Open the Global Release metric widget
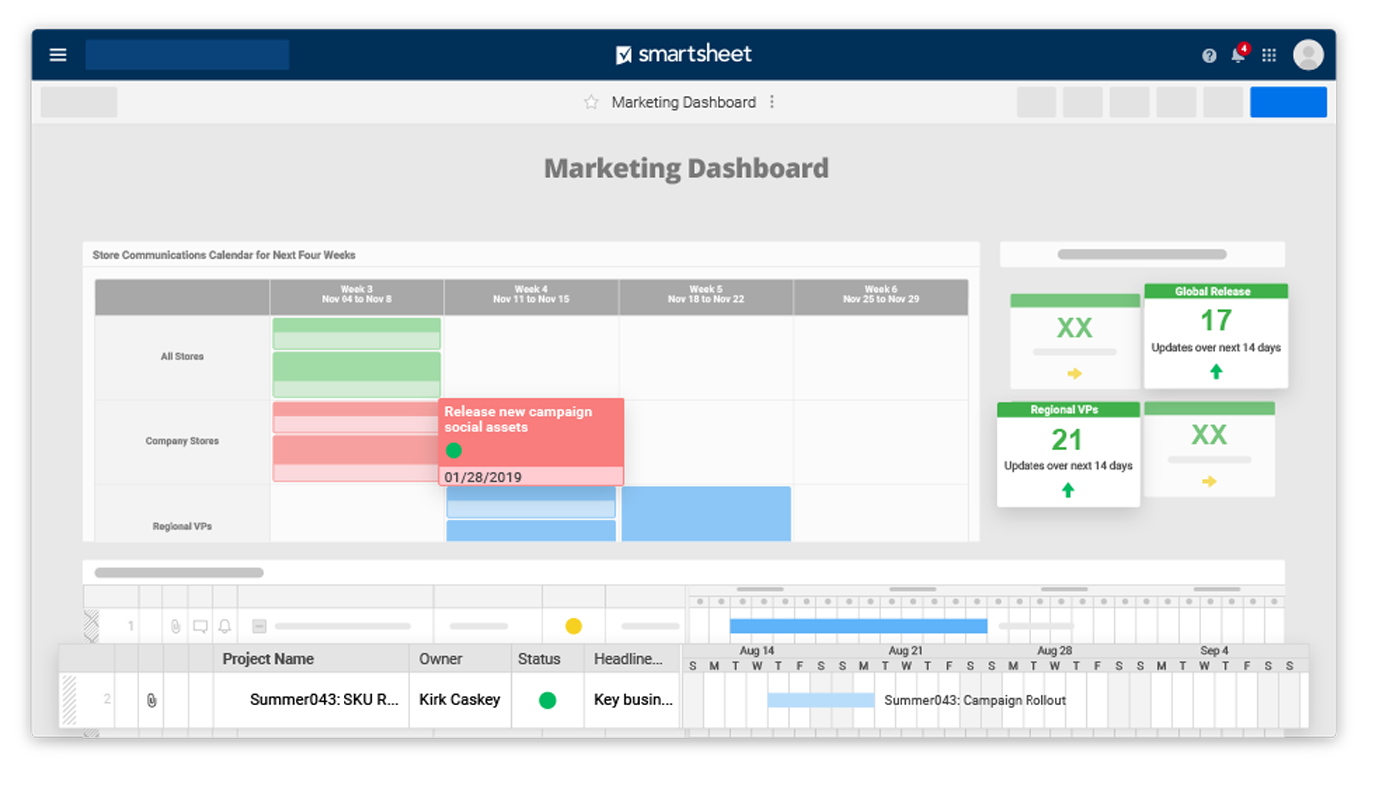Image resolution: width=1375 pixels, height=791 pixels. click(x=1215, y=335)
